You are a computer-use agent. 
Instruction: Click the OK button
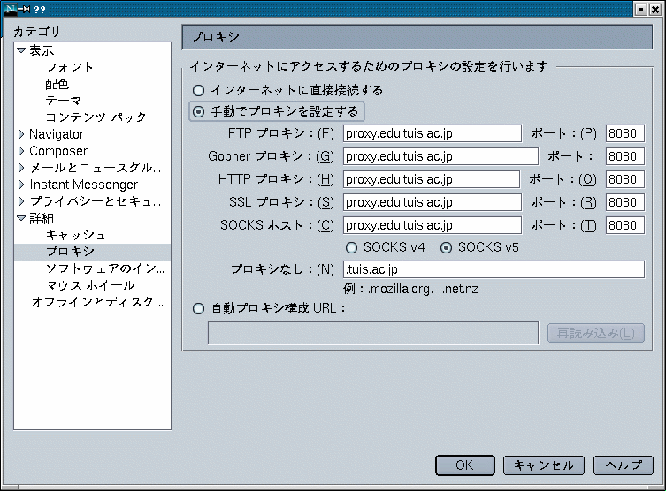[x=465, y=465]
